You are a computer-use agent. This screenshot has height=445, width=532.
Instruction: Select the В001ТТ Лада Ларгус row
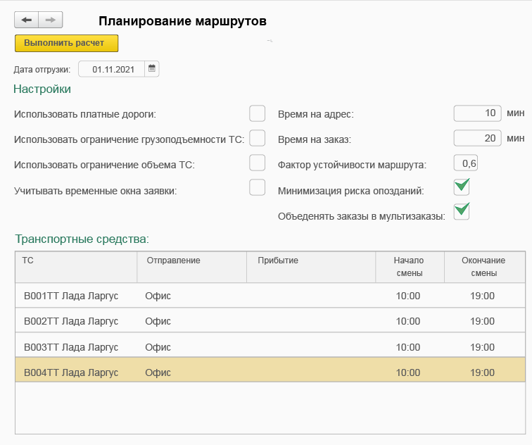click(x=71, y=296)
